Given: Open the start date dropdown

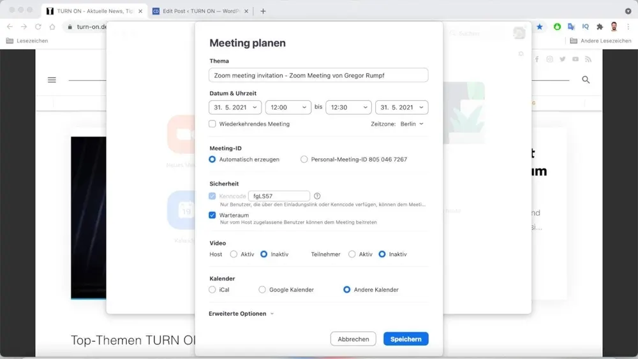Looking at the screenshot, I should coord(235,107).
